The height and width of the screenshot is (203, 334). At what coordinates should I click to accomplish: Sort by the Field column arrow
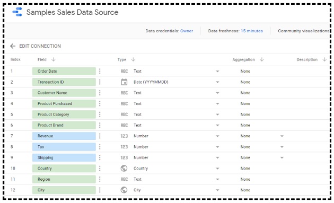(54, 59)
